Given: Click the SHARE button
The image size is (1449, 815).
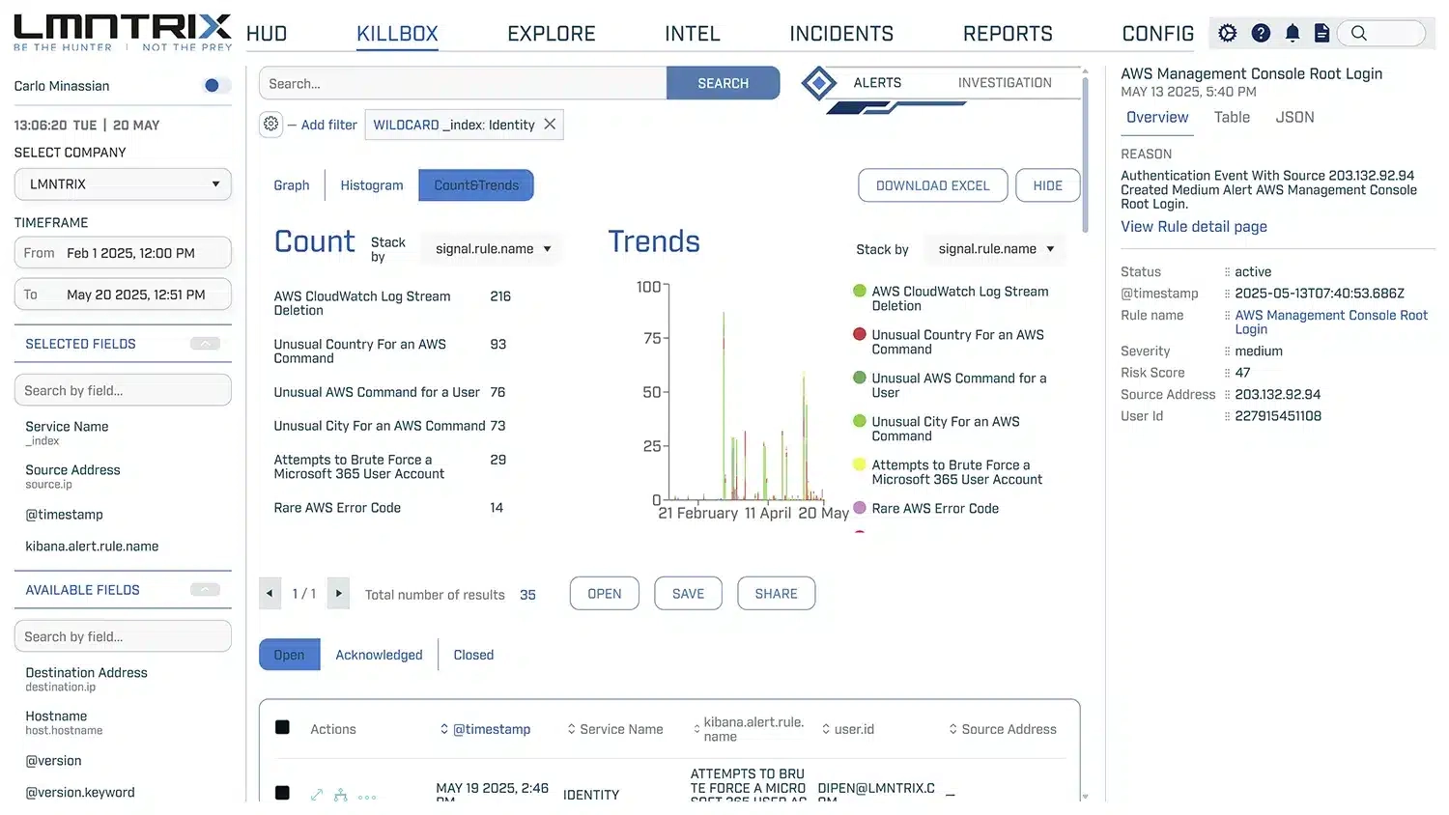Looking at the screenshot, I should tap(777, 594).
